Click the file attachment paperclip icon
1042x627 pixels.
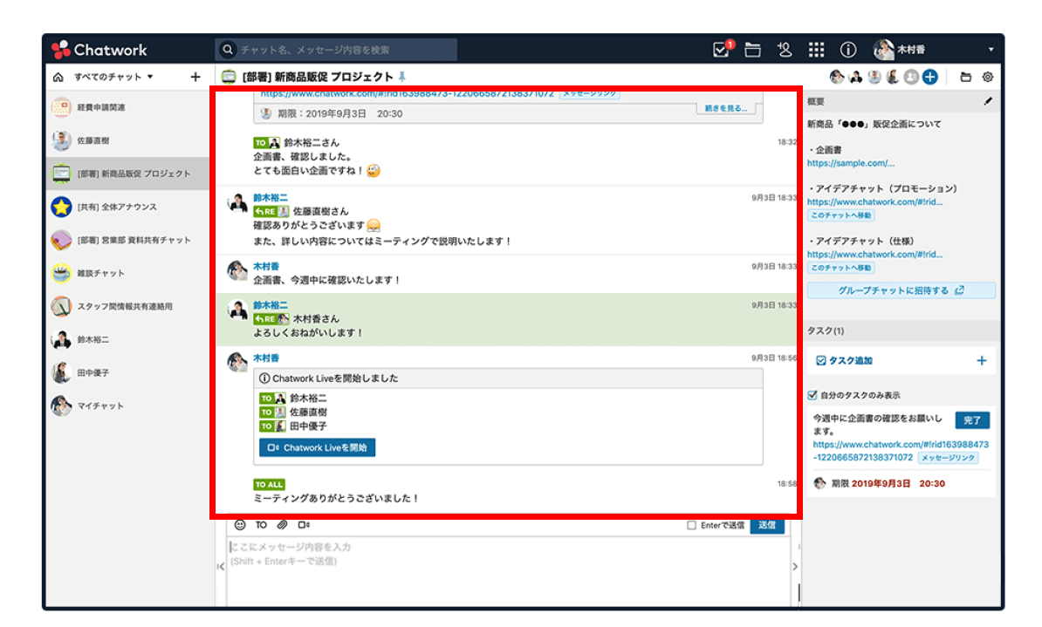282,525
